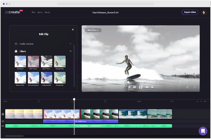Image resolution: width=211 pixels, height=139 pixels.
Task: Click the timeline horizontal scrollbar
Action: point(14,136)
